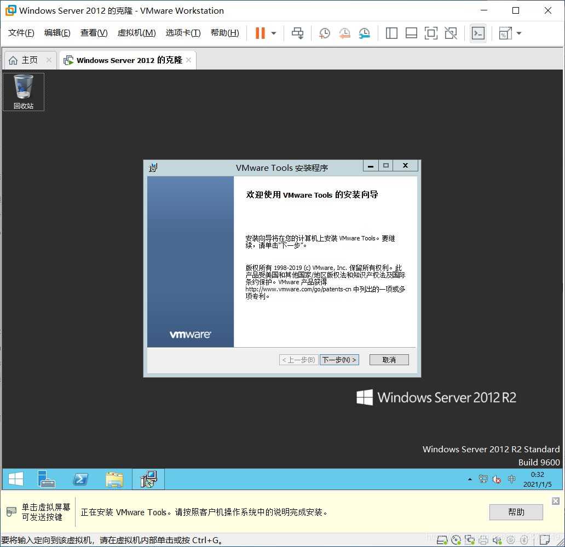Click the 中 input method indicator

pos(511,479)
